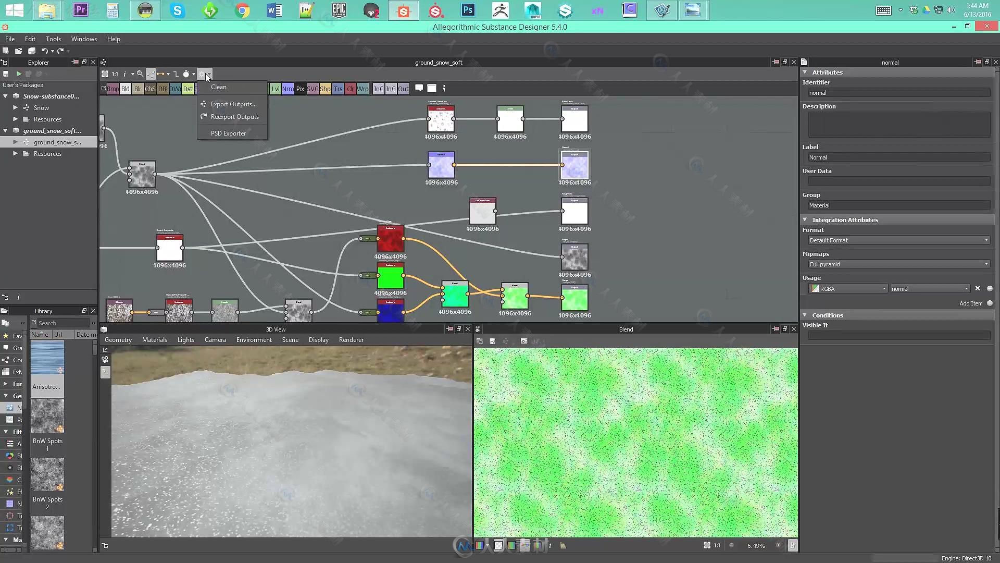Screen dimensions: 1000x563
Task: Add an SVG node
Action: [x=312, y=89]
